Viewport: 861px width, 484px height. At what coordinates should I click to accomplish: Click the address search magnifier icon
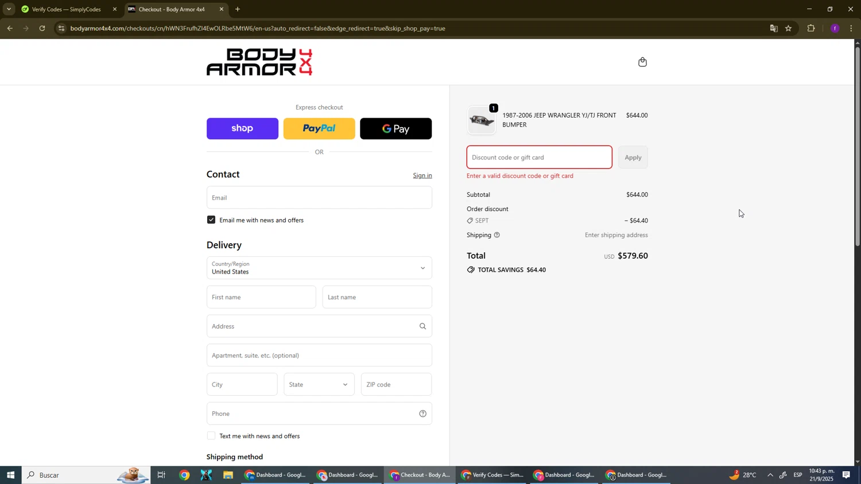point(423,326)
